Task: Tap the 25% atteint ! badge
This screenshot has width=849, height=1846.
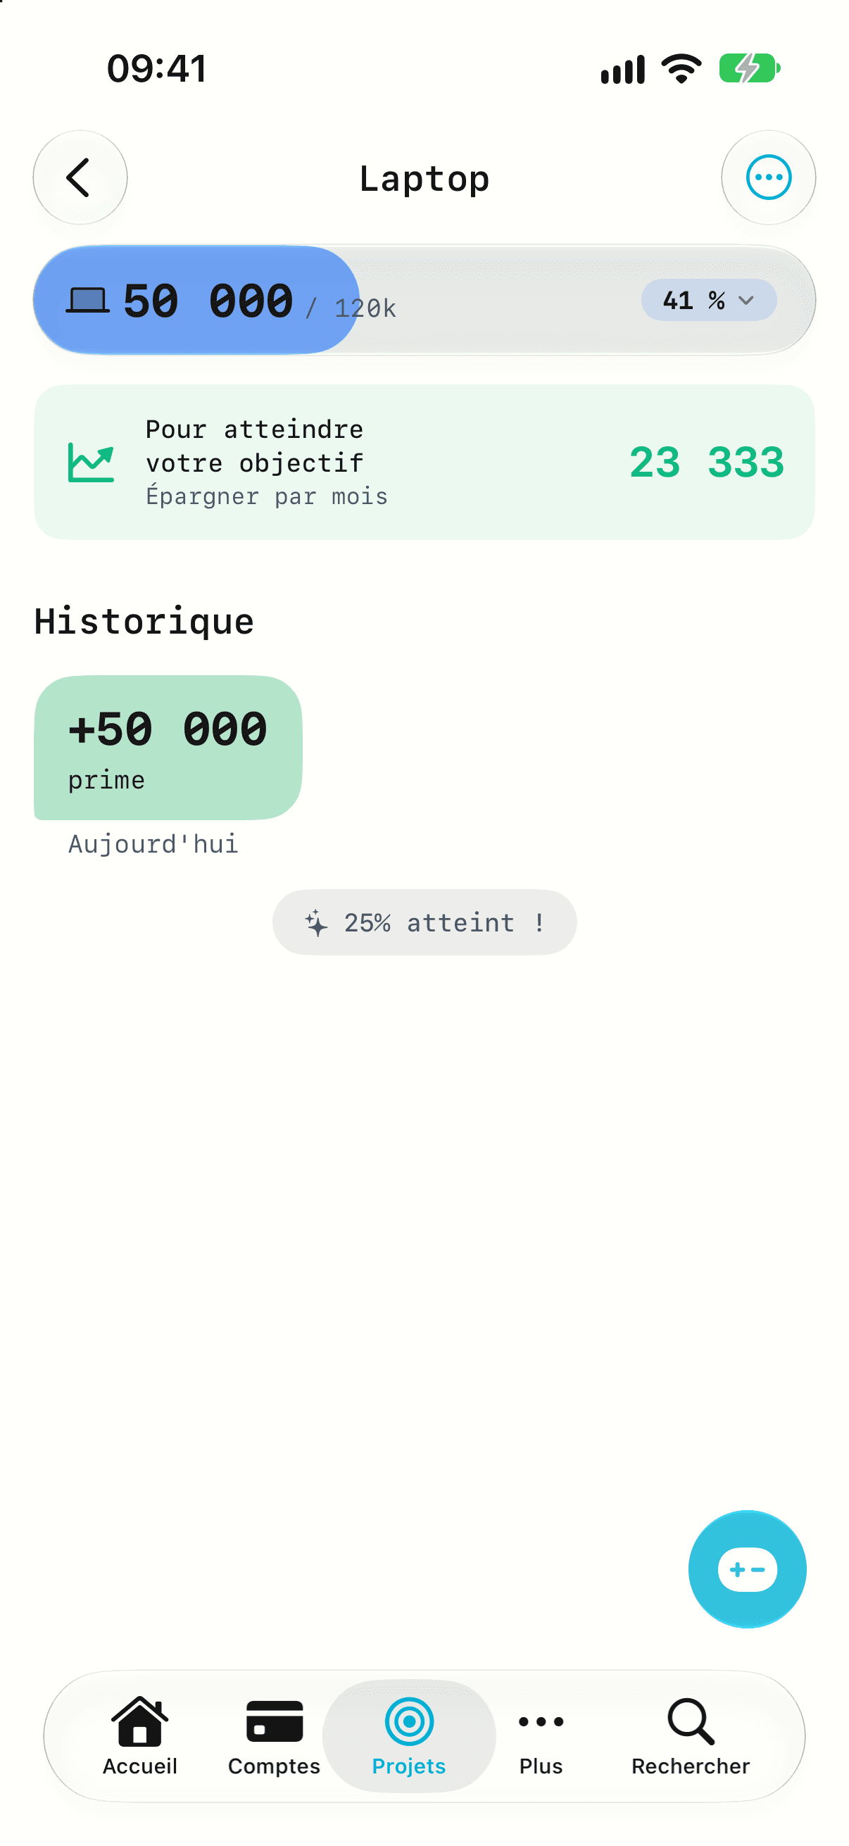Action: [x=424, y=922]
